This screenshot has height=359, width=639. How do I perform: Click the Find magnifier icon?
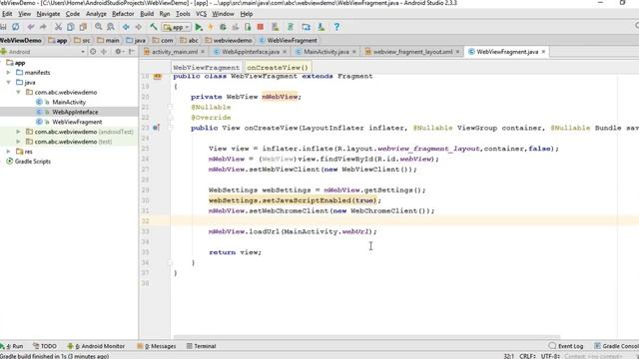(98, 27)
